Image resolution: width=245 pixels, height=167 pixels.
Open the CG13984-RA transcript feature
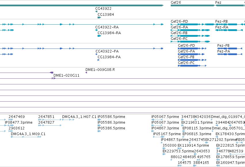(x=99, y=36)
